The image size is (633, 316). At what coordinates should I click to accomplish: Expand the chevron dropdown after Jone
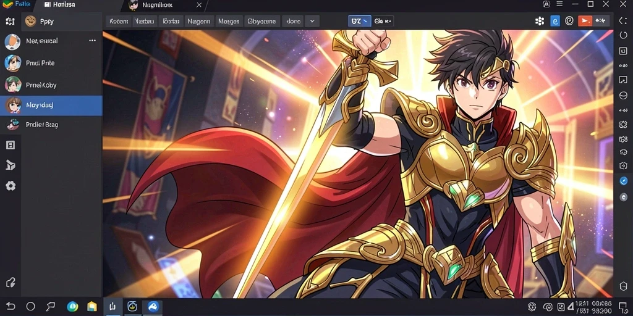(312, 21)
